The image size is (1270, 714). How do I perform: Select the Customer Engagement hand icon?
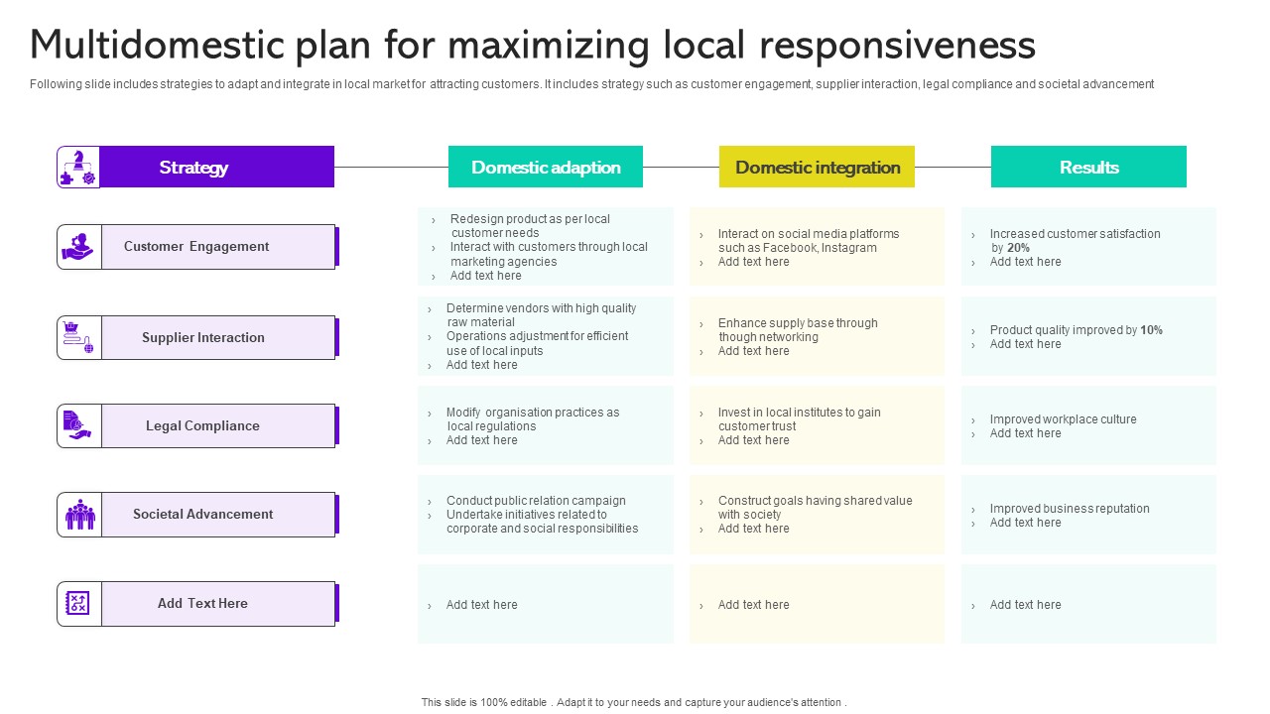coord(79,247)
